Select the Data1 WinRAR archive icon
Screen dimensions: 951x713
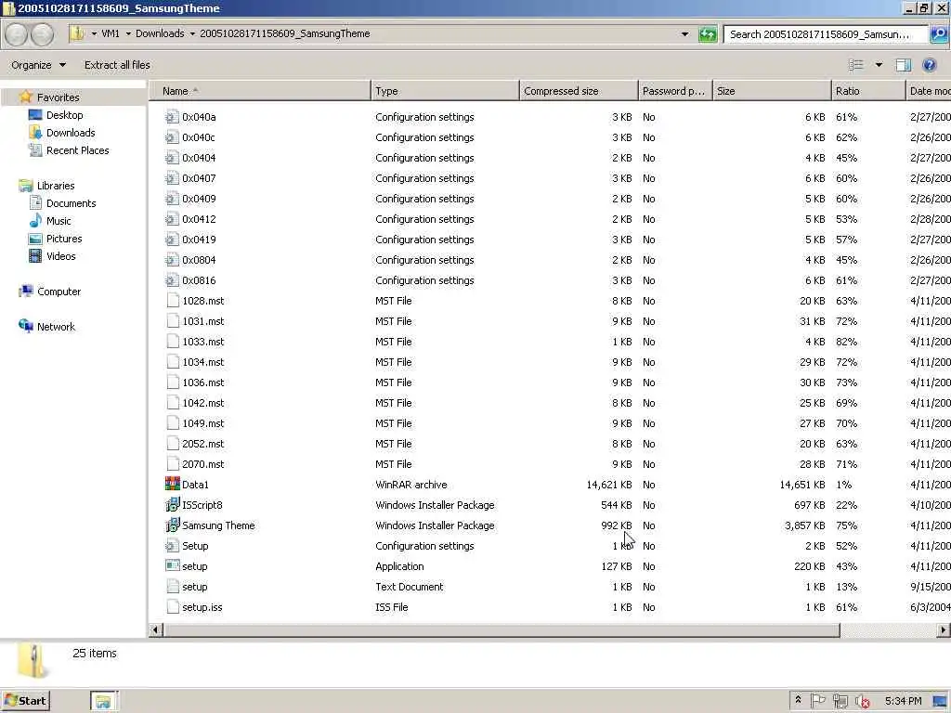[x=172, y=484]
